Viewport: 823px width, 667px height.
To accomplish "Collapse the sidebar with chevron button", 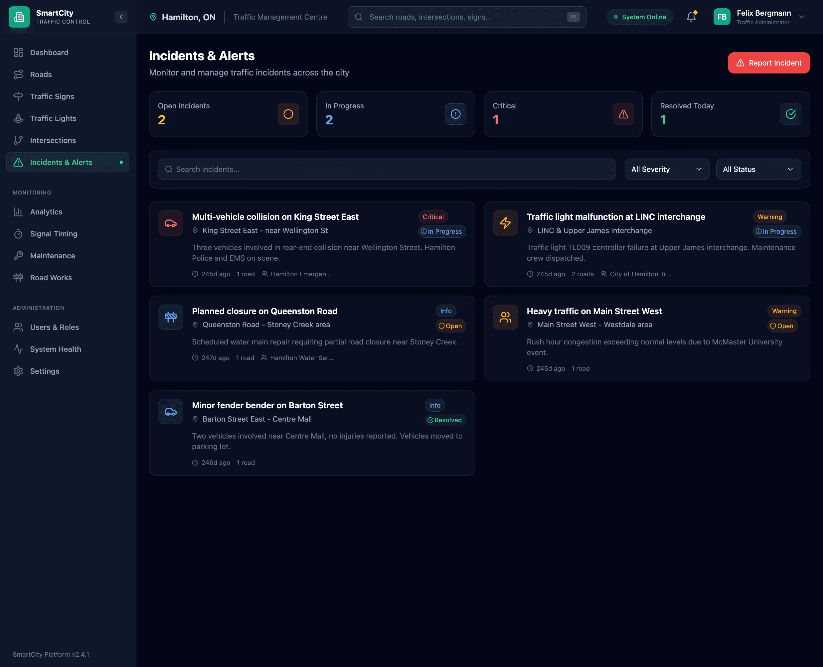I will (x=121, y=17).
